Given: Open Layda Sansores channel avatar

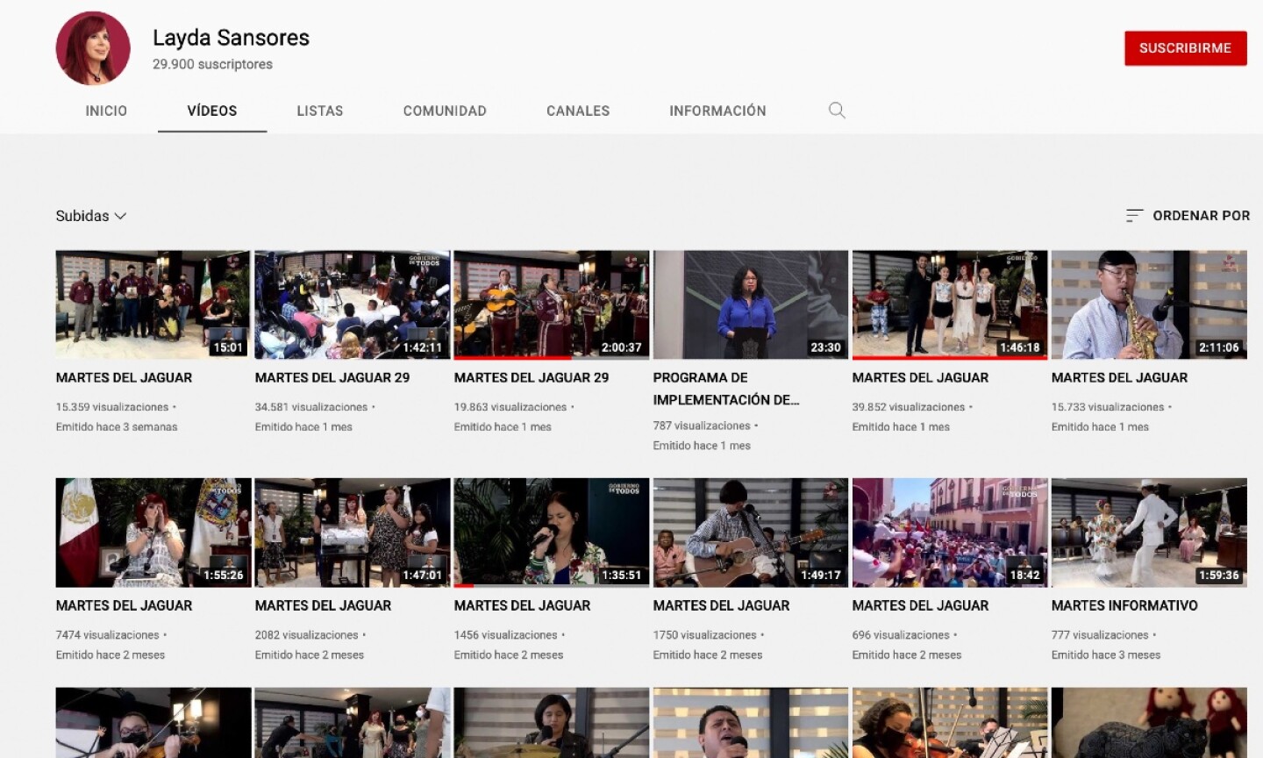Looking at the screenshot, I should coord(93,48).
